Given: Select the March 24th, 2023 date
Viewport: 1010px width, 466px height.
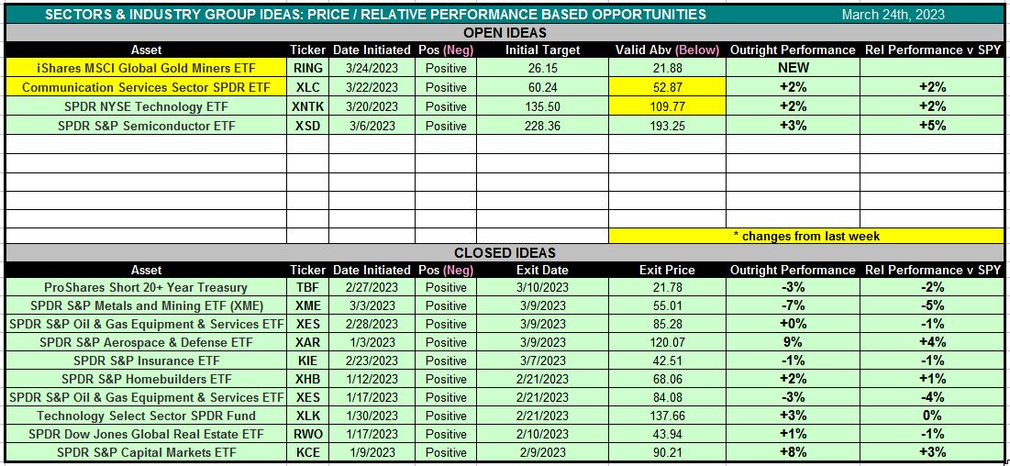Looking at the screenshot, I should pos(893,14).
